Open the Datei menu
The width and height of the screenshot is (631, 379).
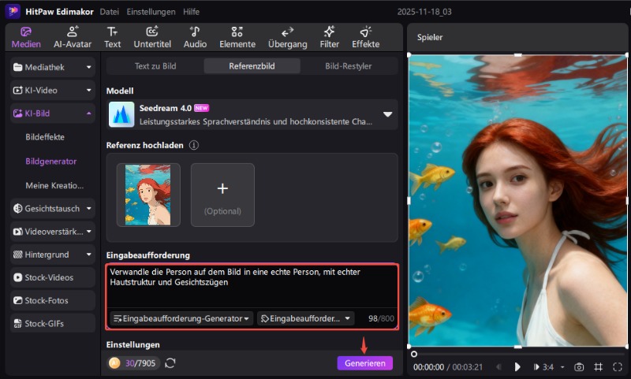pos(109,12)
